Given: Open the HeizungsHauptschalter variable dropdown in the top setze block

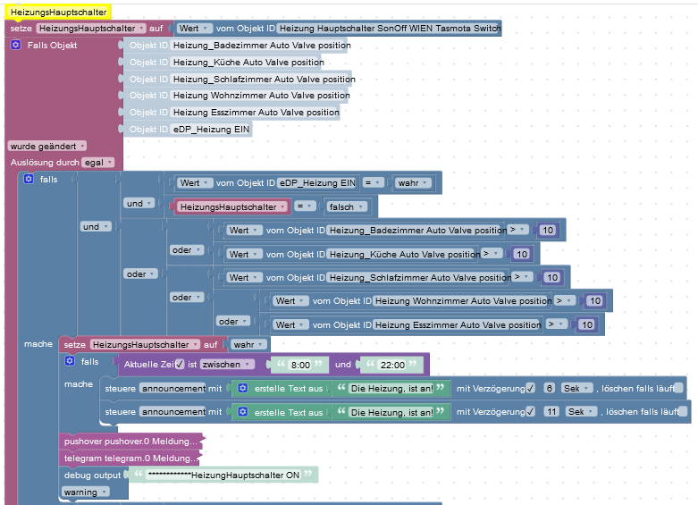Looking at the screenshot, I should [91, 28].
